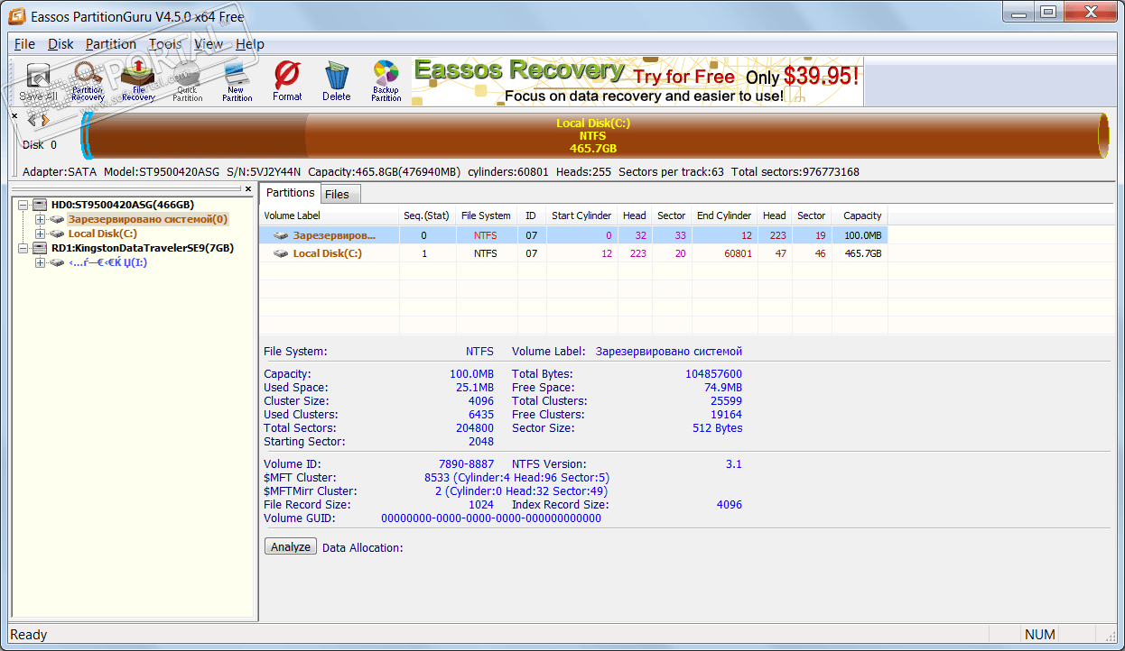
Task: Sort by Volume Label column header
Action: coord(330,215)
